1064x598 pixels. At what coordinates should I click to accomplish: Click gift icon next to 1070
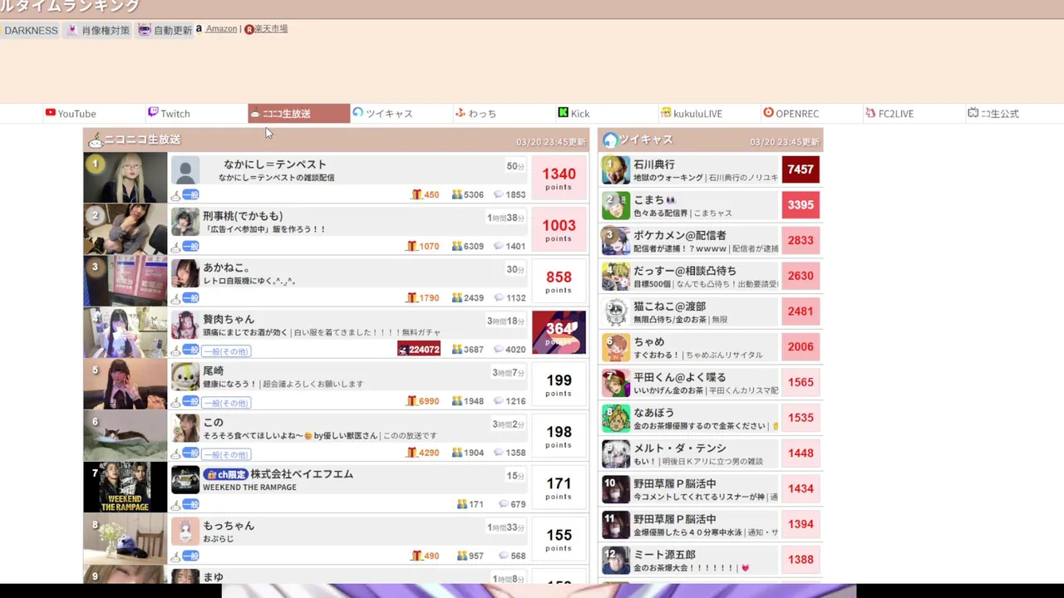[411, 246]
